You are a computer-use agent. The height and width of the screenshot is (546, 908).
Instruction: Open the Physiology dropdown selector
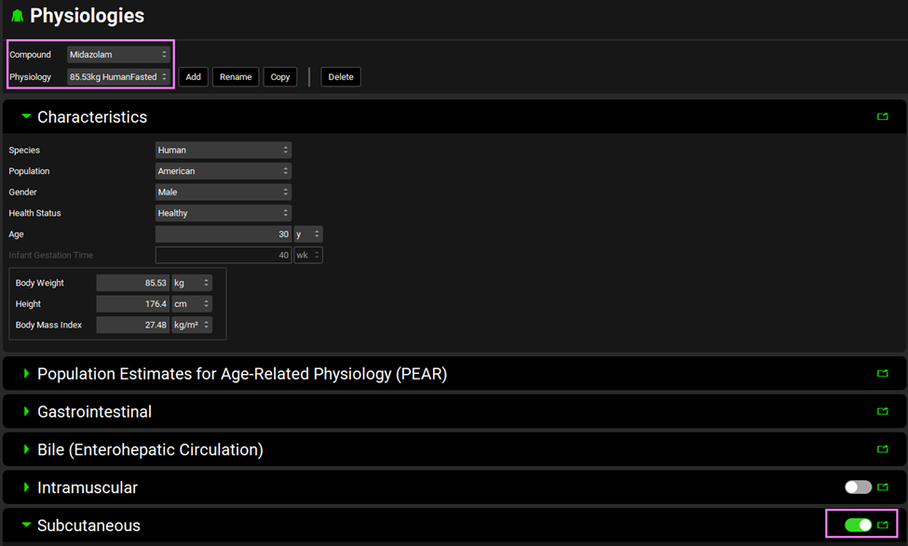pyautogui.click(x=118, y=77)
